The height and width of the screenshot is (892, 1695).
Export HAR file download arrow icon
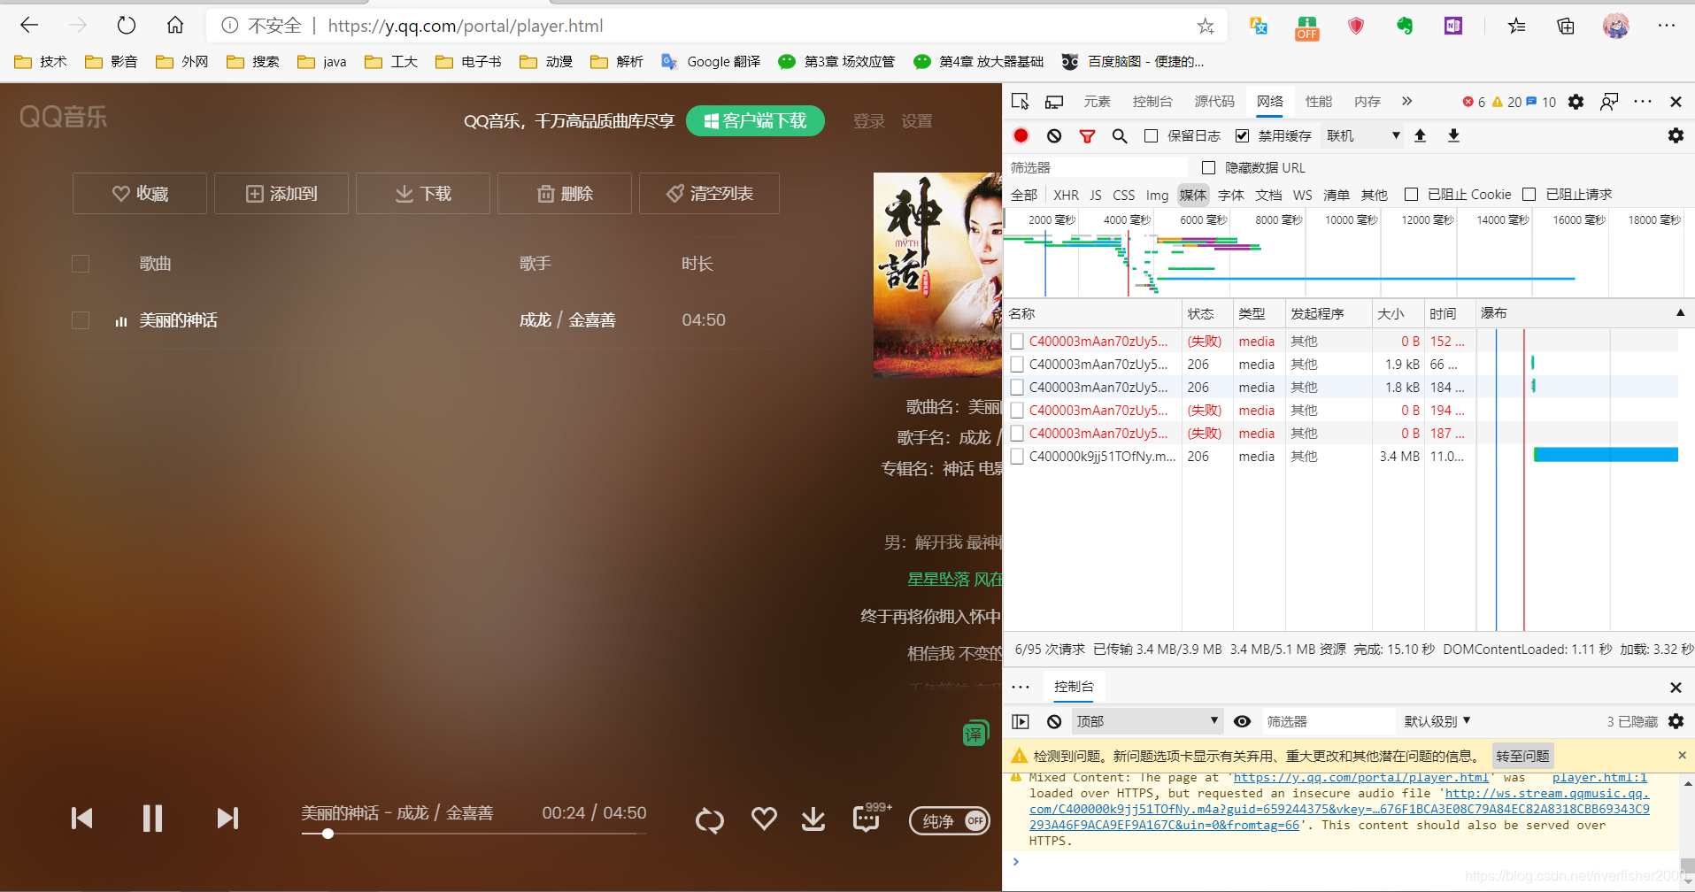[x=1453, y=135]
